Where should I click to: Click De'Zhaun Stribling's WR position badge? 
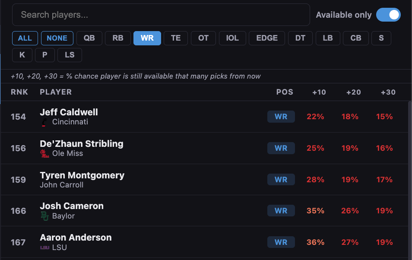tap(281, 148)
